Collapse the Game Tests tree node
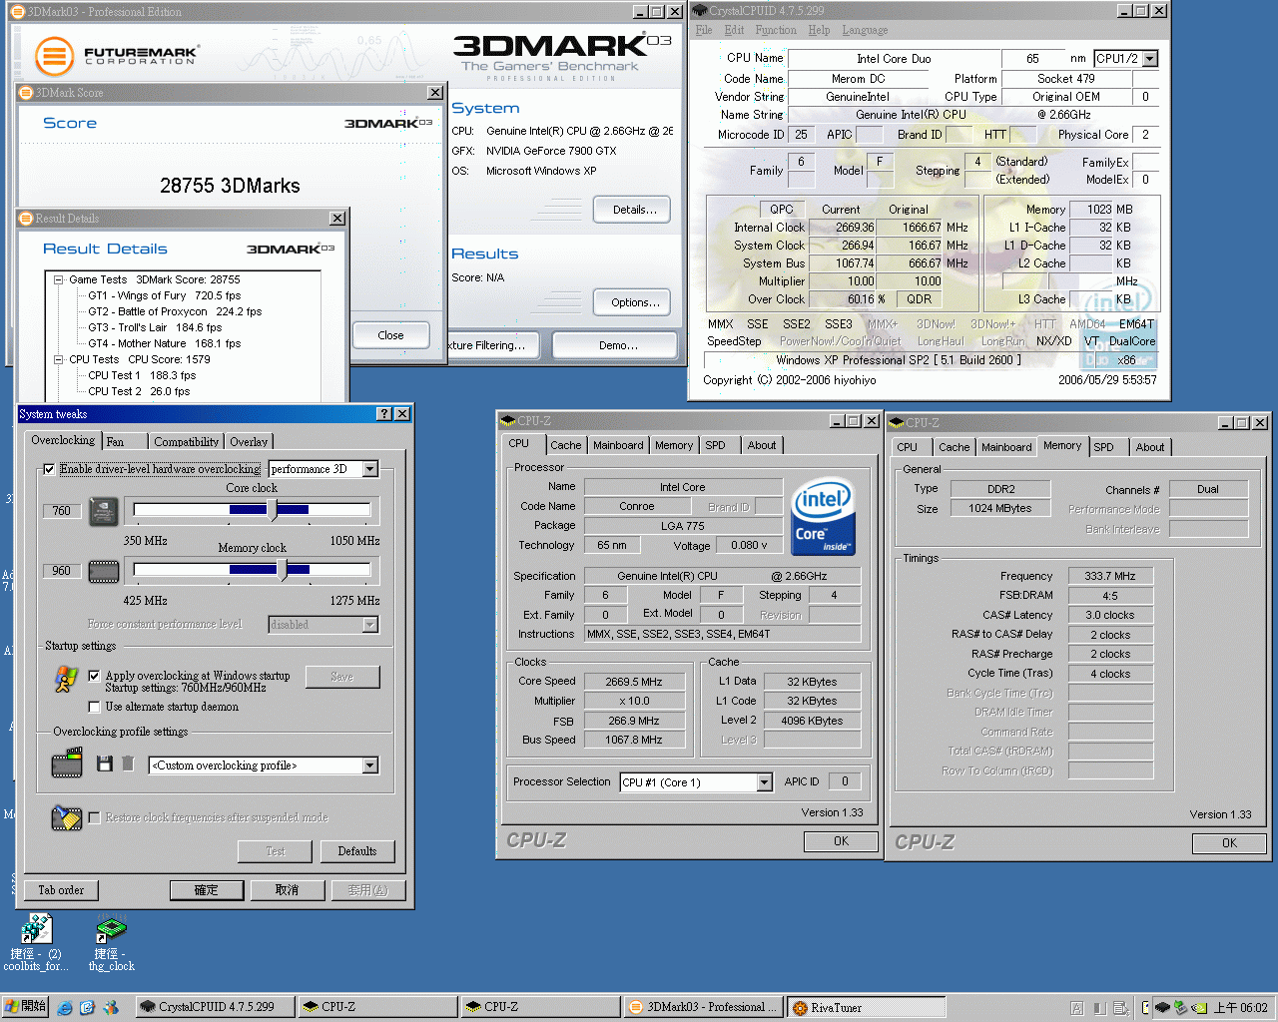This screenshot has width=1278, height=1022. click(59, 279)
